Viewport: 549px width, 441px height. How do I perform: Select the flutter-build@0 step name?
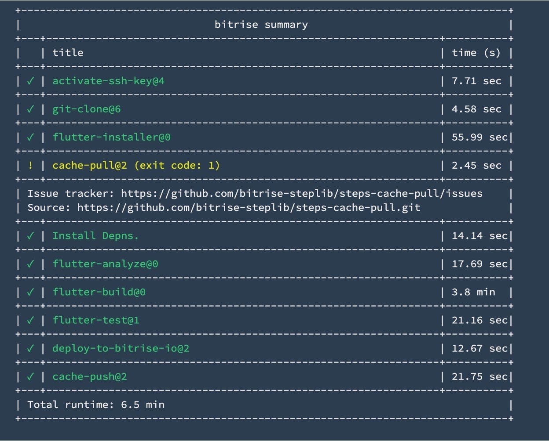pyautogui.click(x=99, y=292)
